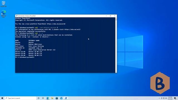Viewport: 178px width, 100px height.
Task: Open Task View on the taskbar
Action: click(43, 98)
